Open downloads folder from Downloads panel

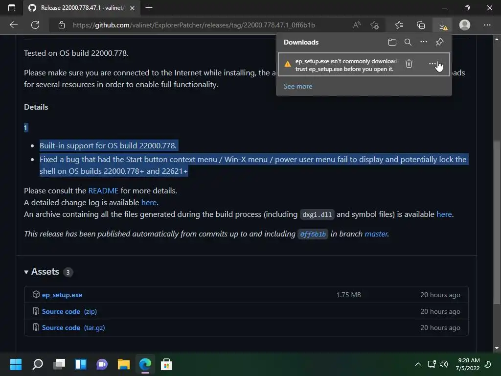coord(392,42)
